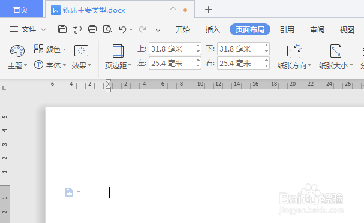Expand the Undo history dropdown arrow

(131, 30)
